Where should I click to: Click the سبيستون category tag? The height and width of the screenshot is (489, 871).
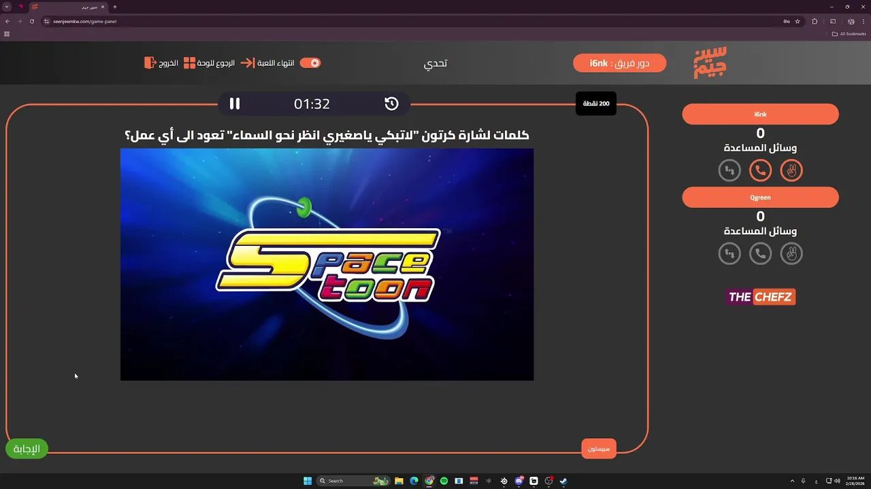pyautogui.click(x=599, y=449)
